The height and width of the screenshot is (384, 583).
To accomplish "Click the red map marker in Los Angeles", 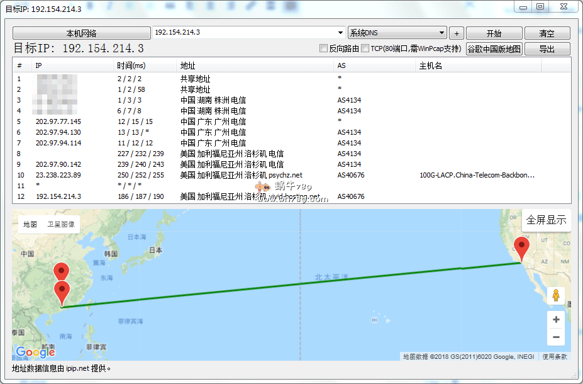I will (521, 247).
